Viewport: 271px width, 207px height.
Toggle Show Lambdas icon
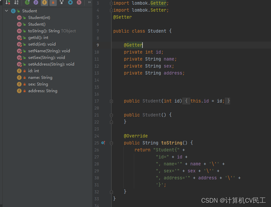(x=79, y=2)
